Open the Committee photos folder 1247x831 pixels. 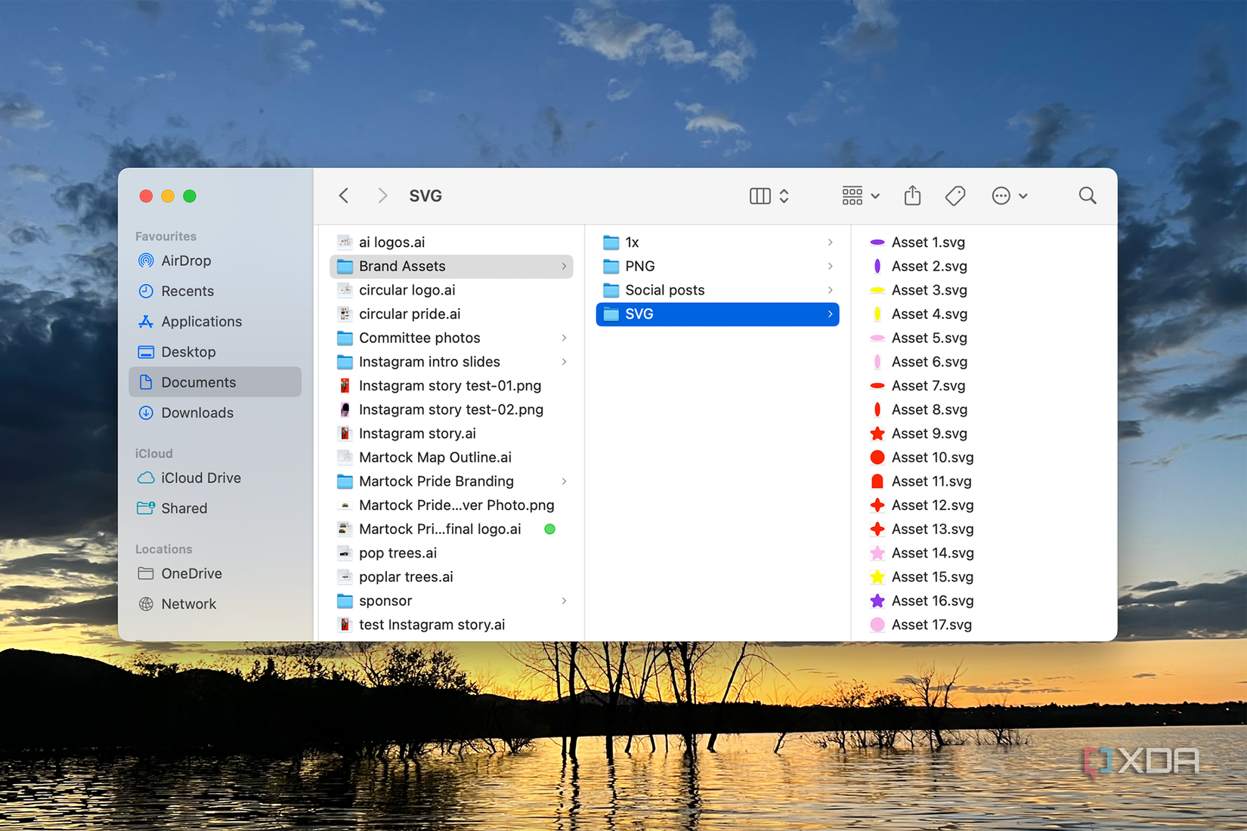coord(419,338)
